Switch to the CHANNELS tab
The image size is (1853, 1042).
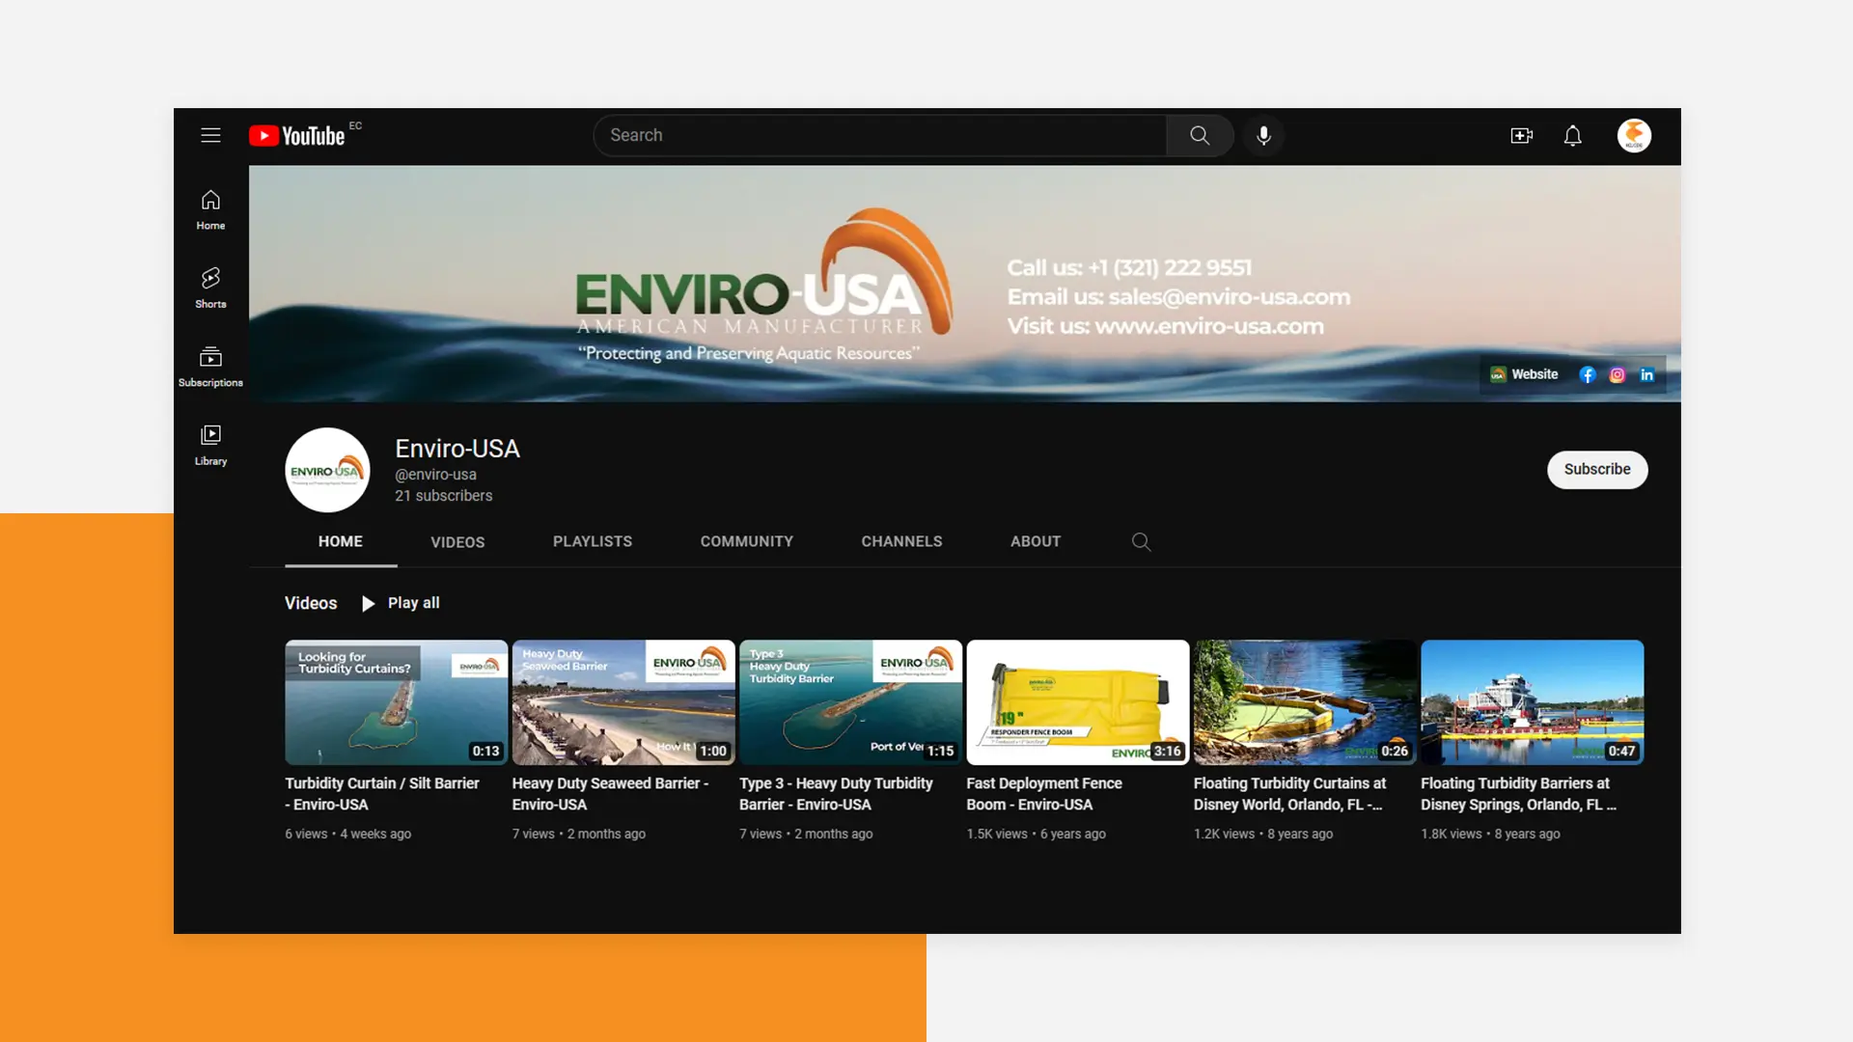coord(901,541)
